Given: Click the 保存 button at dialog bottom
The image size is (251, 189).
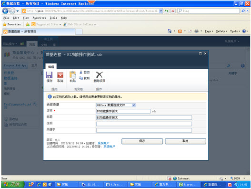Looking at the screenshot, I should (142, 141).
